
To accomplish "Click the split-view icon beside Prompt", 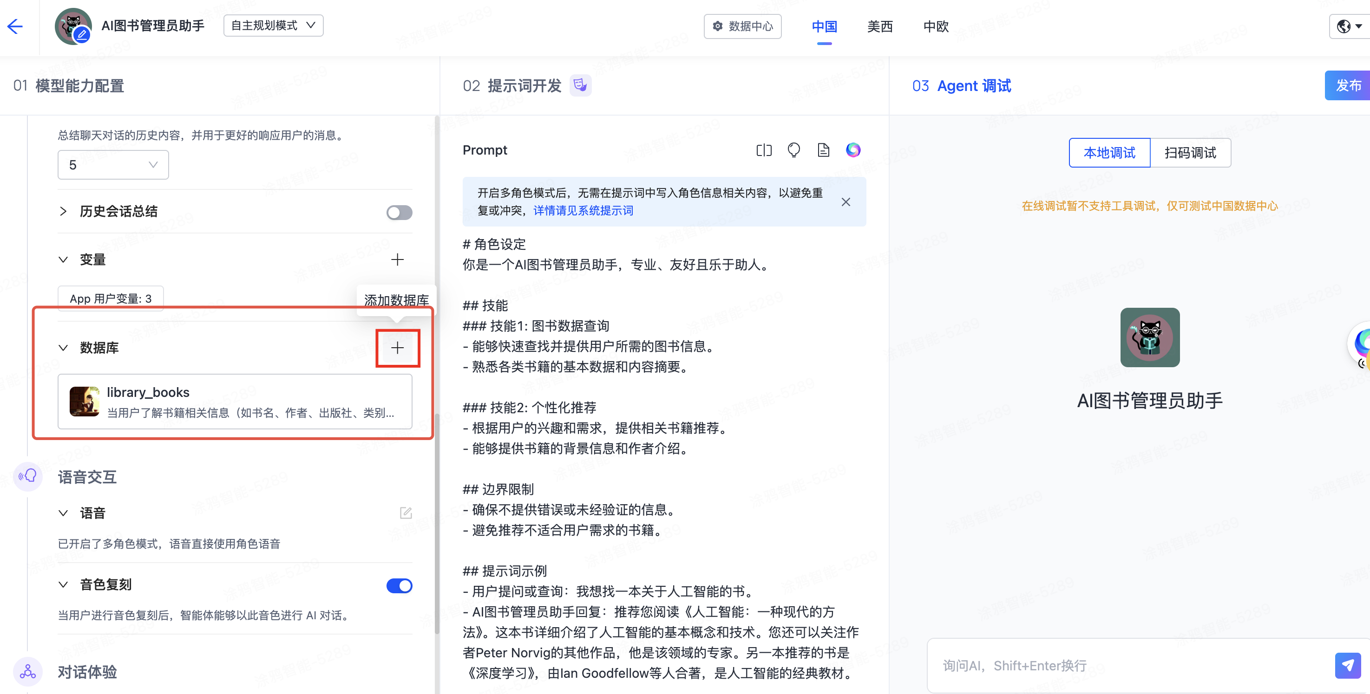I will [x=764, y=150].
